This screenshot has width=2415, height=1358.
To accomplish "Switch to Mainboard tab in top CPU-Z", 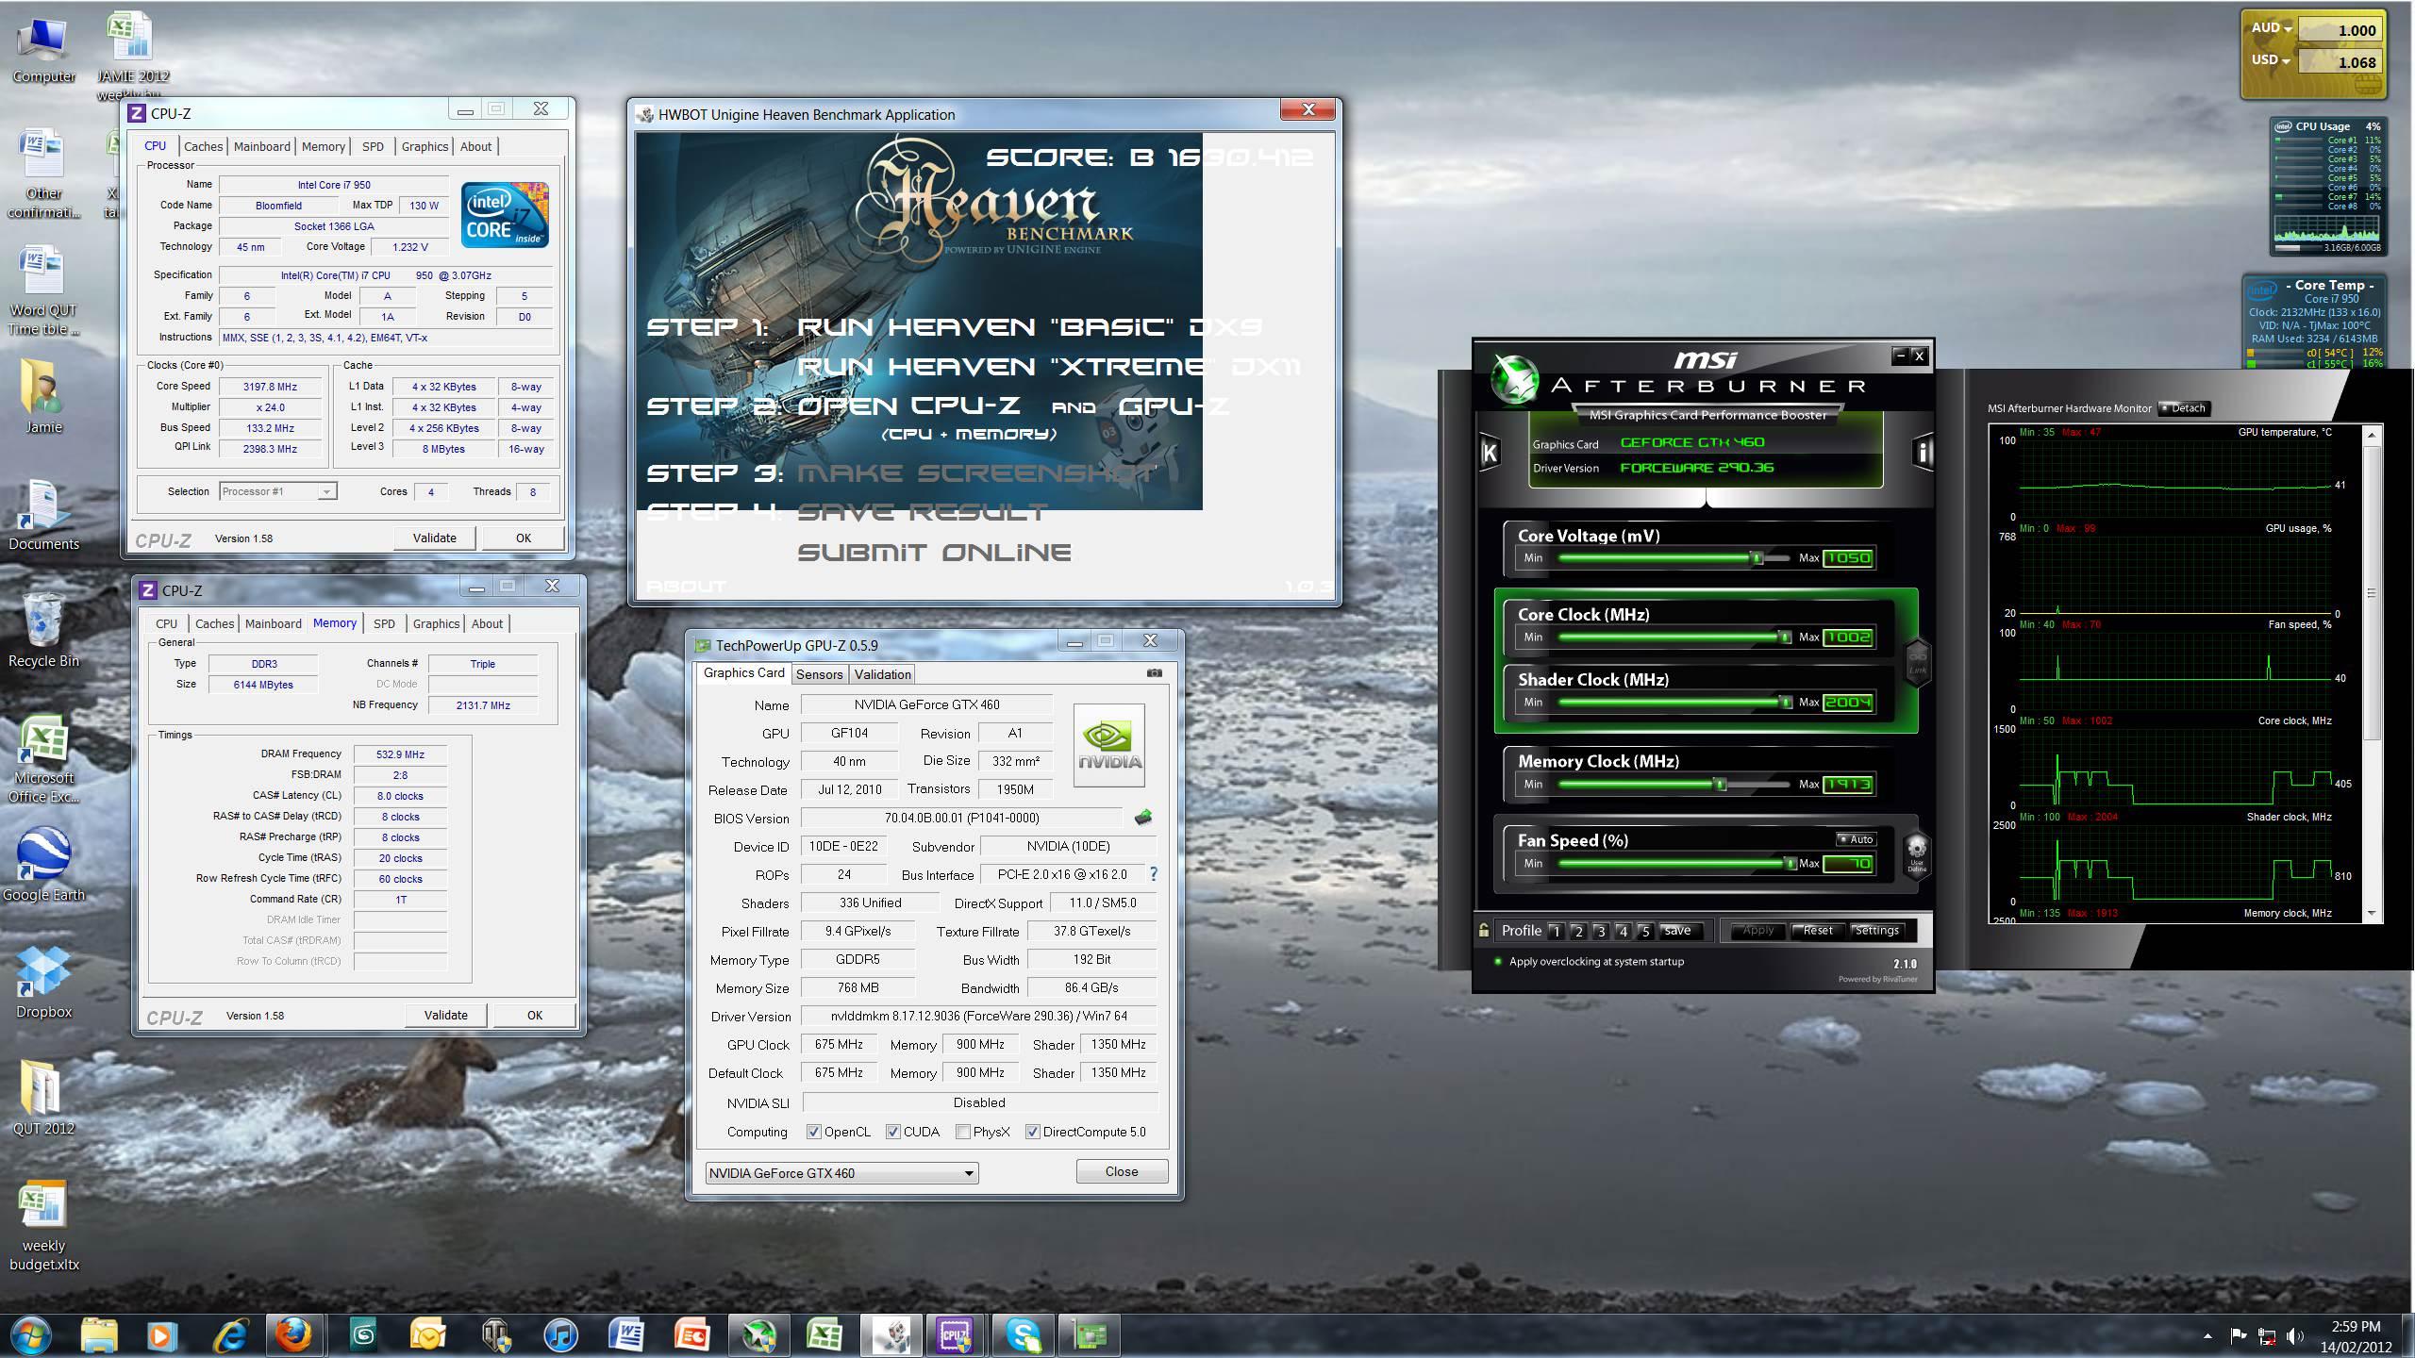I will (262, 146).
